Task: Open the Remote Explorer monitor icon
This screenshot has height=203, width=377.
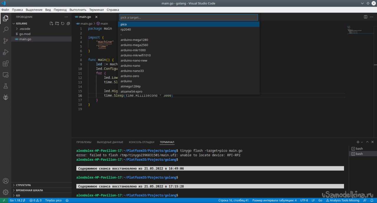Action: click(x=6, y=75)
